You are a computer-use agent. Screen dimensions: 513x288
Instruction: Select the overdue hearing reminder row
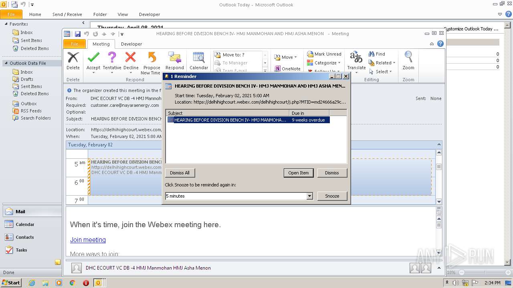[x=248, y=120]
